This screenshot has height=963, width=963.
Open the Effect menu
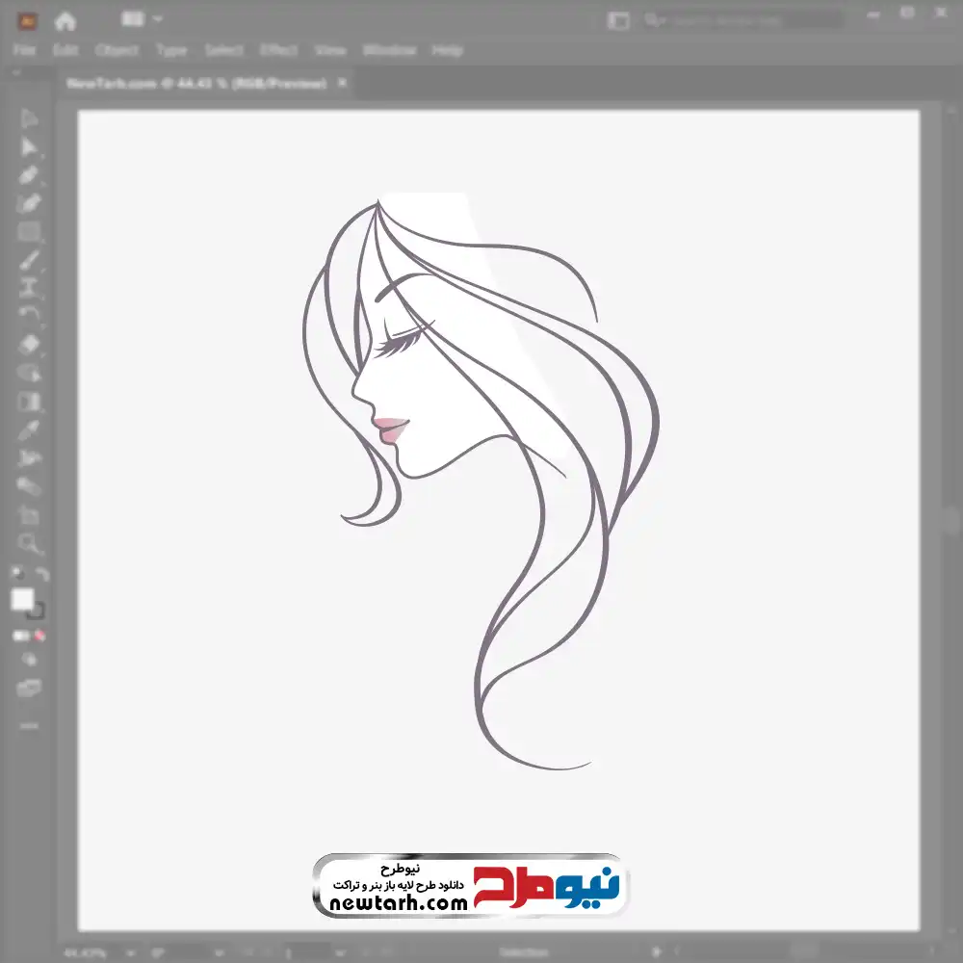click(278, 50)
